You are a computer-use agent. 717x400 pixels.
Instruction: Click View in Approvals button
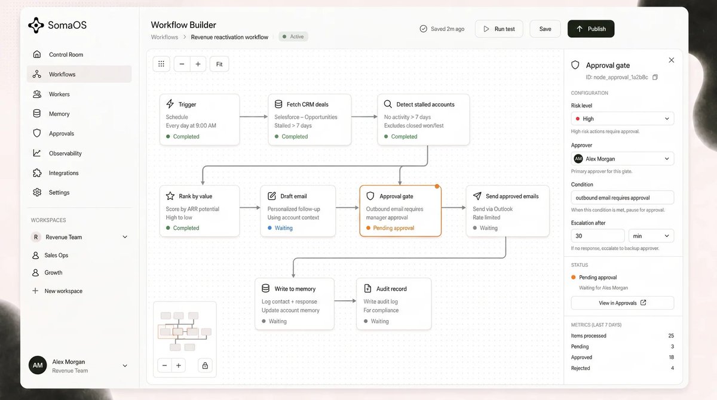pyautogui.click(x=623, y=303)
